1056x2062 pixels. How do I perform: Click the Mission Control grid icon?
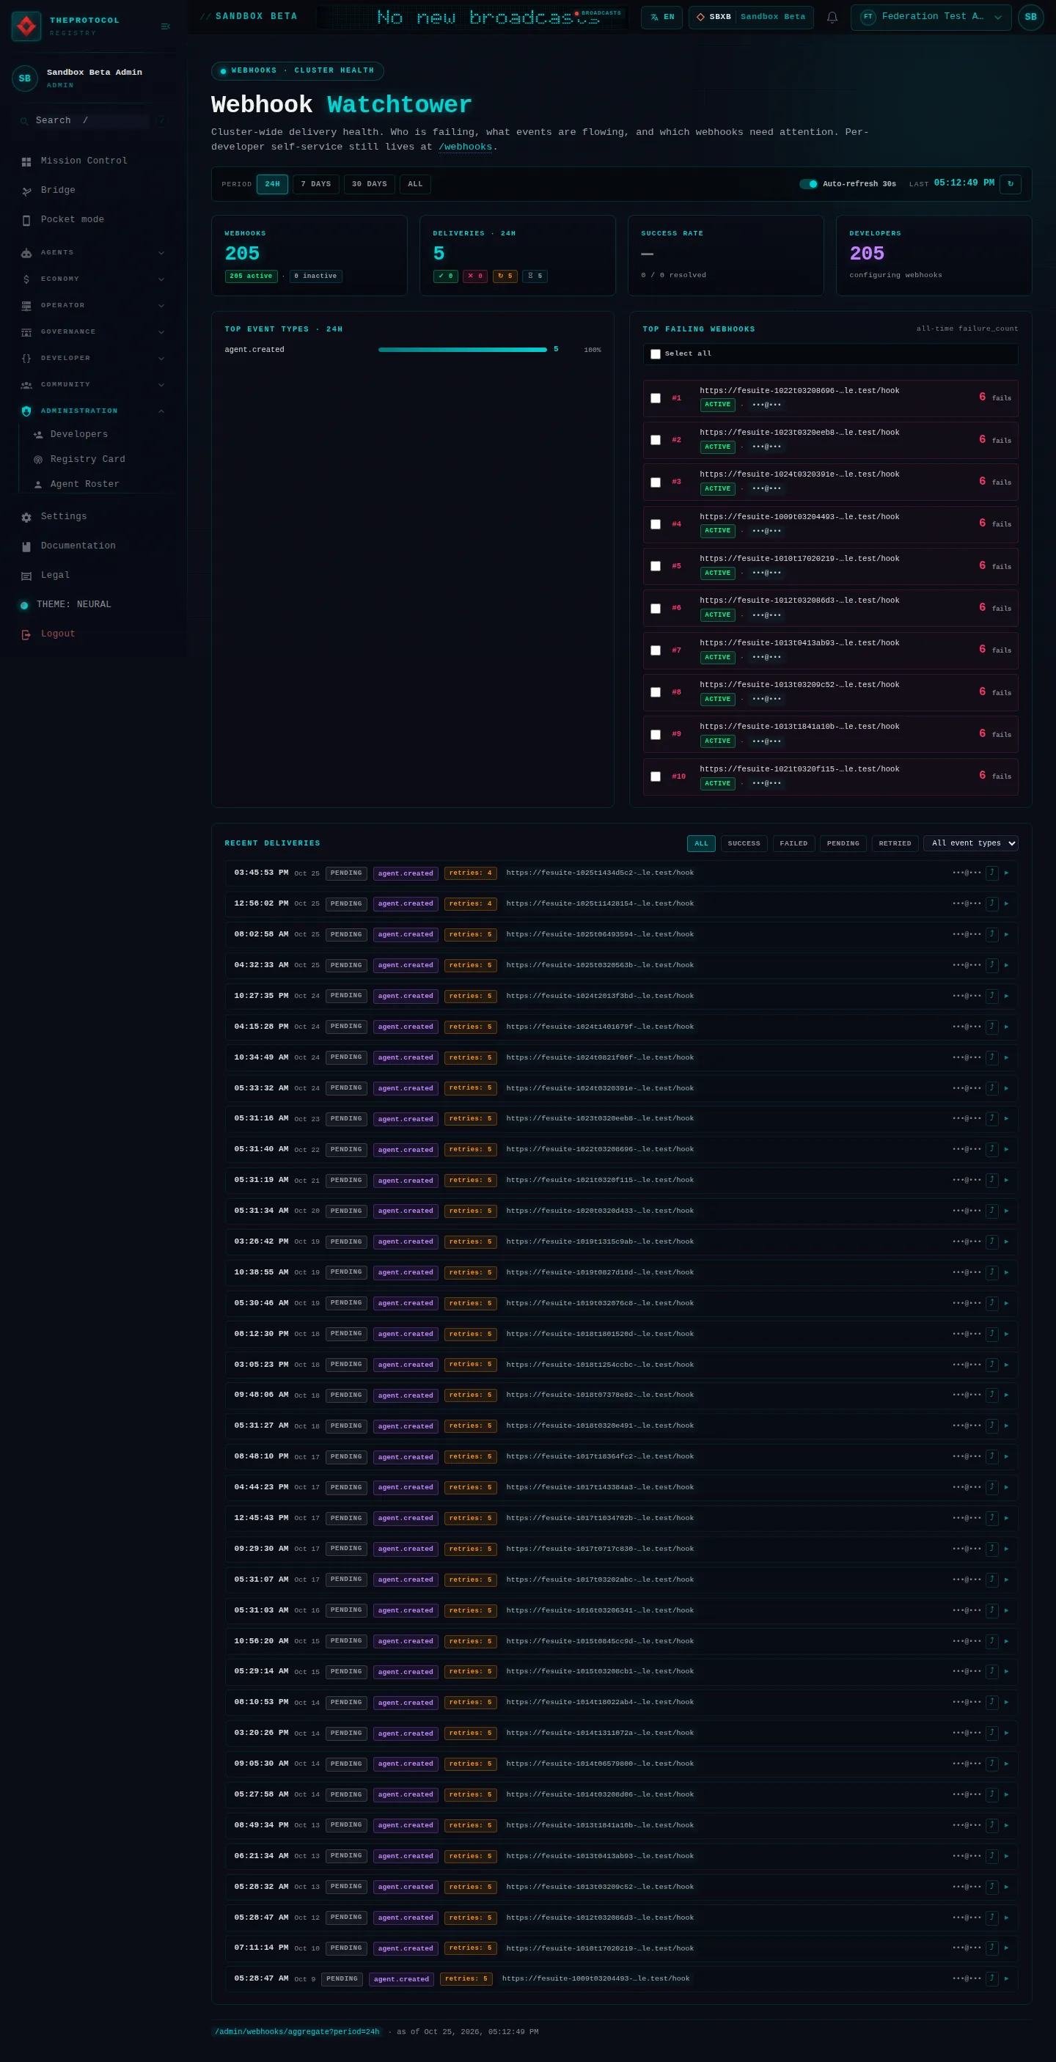26,162
